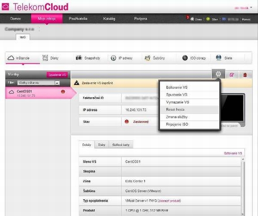Click the pink Spustenie VS button
The width and height of the screenshot is (258, 216).
pos(57,75)
